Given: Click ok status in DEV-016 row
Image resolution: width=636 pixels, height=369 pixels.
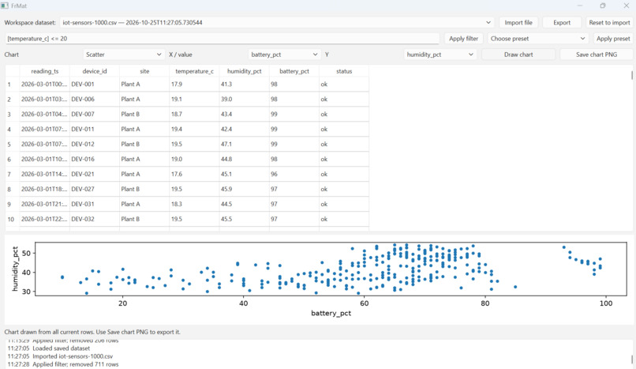Looking at the screenshot, I should click(x=344, y=159).
